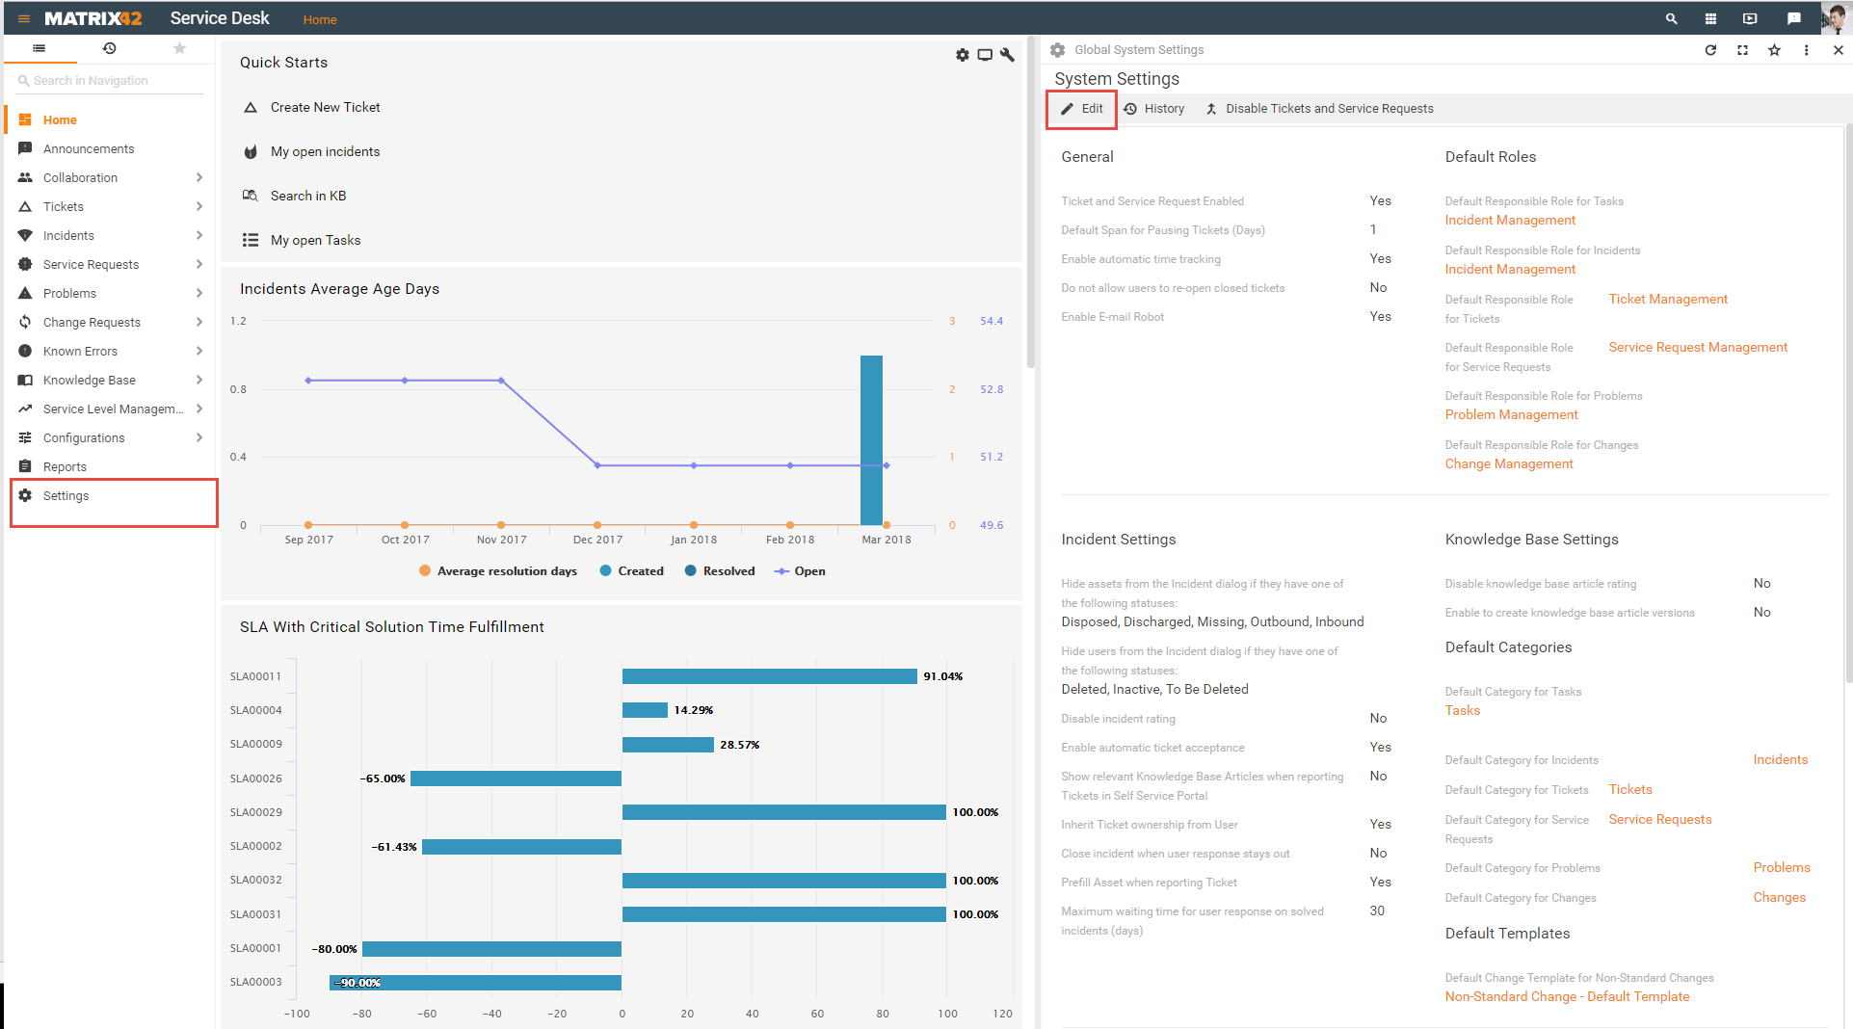The width and height of the screenshot is (1853, 1029).
Task: Click Disable Tickets and Service Requests
Action: coord(1319,109)
